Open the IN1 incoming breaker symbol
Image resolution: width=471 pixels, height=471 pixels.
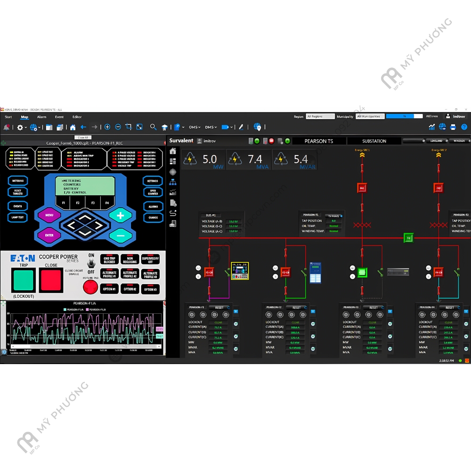click(362, 188)
